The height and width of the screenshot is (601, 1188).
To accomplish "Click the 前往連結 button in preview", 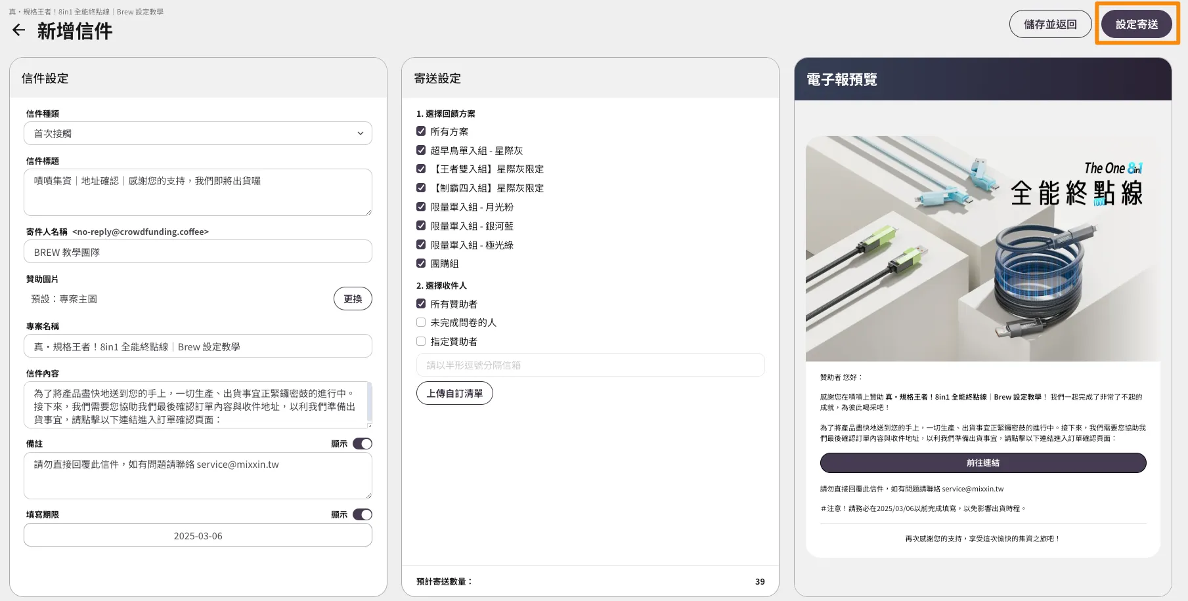I will [982, 463].
